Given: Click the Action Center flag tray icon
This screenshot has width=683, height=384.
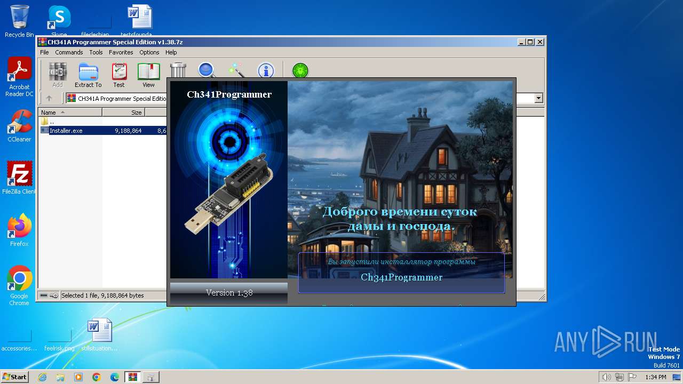Looking at the screenshot, I should pyautogui.click(x=632, y=377).
